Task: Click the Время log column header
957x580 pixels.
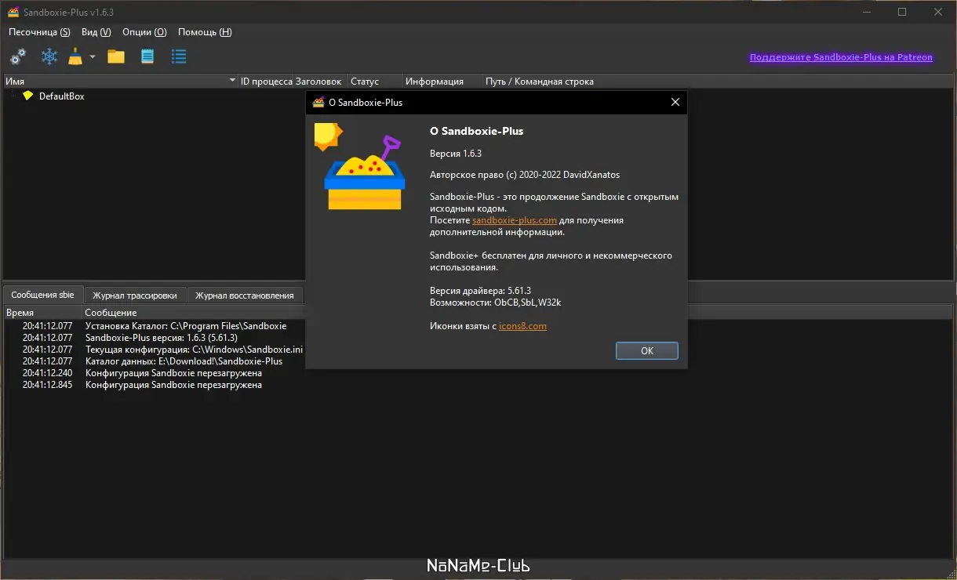Action: coord(42,313)
